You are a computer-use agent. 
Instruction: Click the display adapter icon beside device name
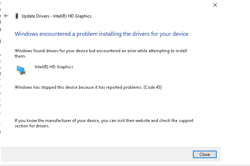tap(22, 70)
